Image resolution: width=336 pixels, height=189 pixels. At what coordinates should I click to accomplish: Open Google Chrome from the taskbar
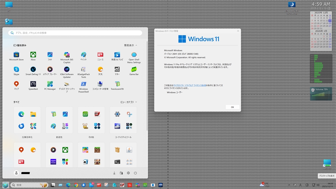coord(76,185)
